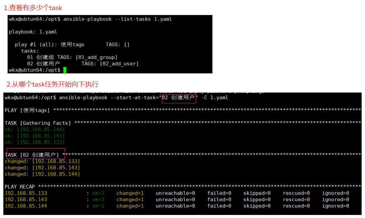Click "failed=0" in the 192.168.85.133 recap row
This screenshot has width=365, height=218.
tap(219, 193)
